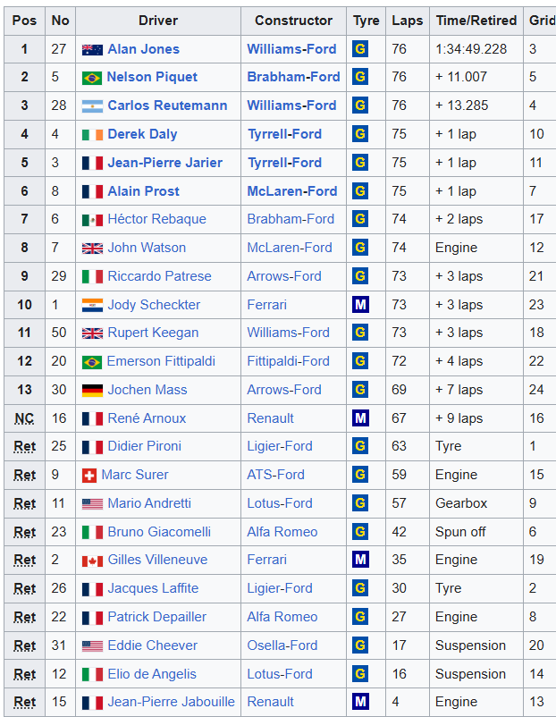Follow the Carlos Reutemann link
The width and height of the screenshot is (556, 717).
(x=167, y=105)
